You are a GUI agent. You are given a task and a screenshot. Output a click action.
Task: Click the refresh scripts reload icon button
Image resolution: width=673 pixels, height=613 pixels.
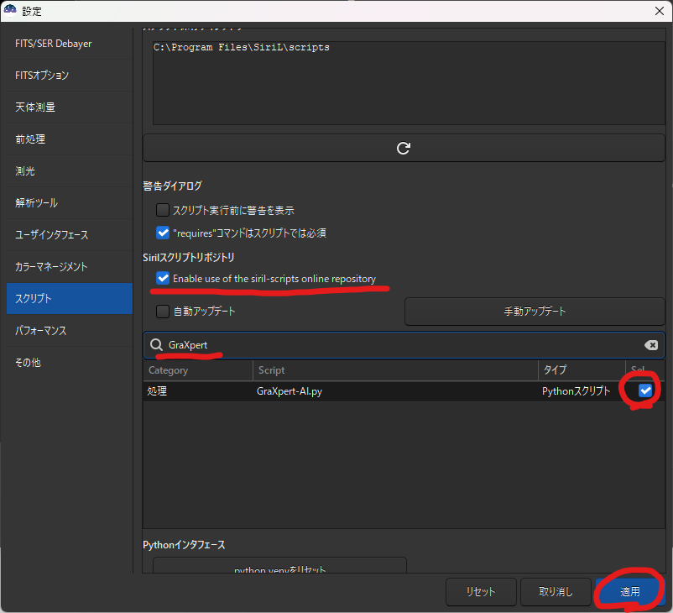tap(403, 148)
